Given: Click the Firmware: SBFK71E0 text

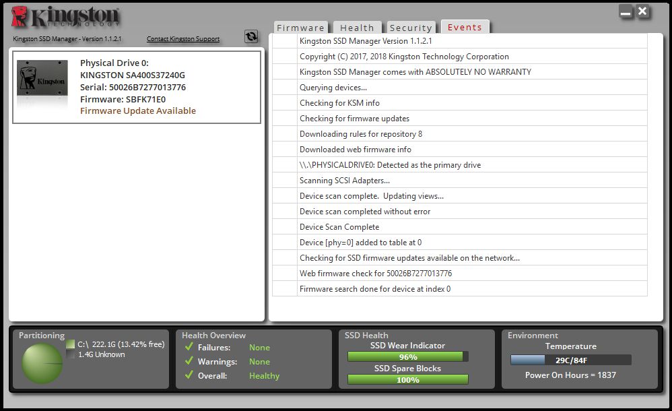Looking at the screenshot, I should tap(123, 99).
